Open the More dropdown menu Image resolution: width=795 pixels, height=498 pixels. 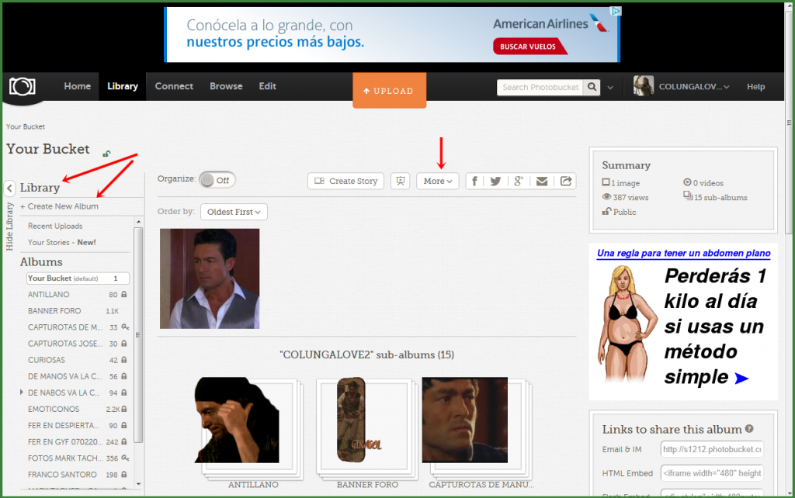438,181
